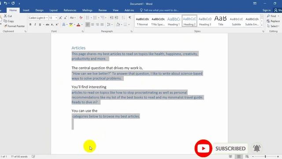The width and height of the screenshot is (282, 159).
Task: Expand the Styles gallery more arrow
Action: pyautogui.click(x=262, y=26)
